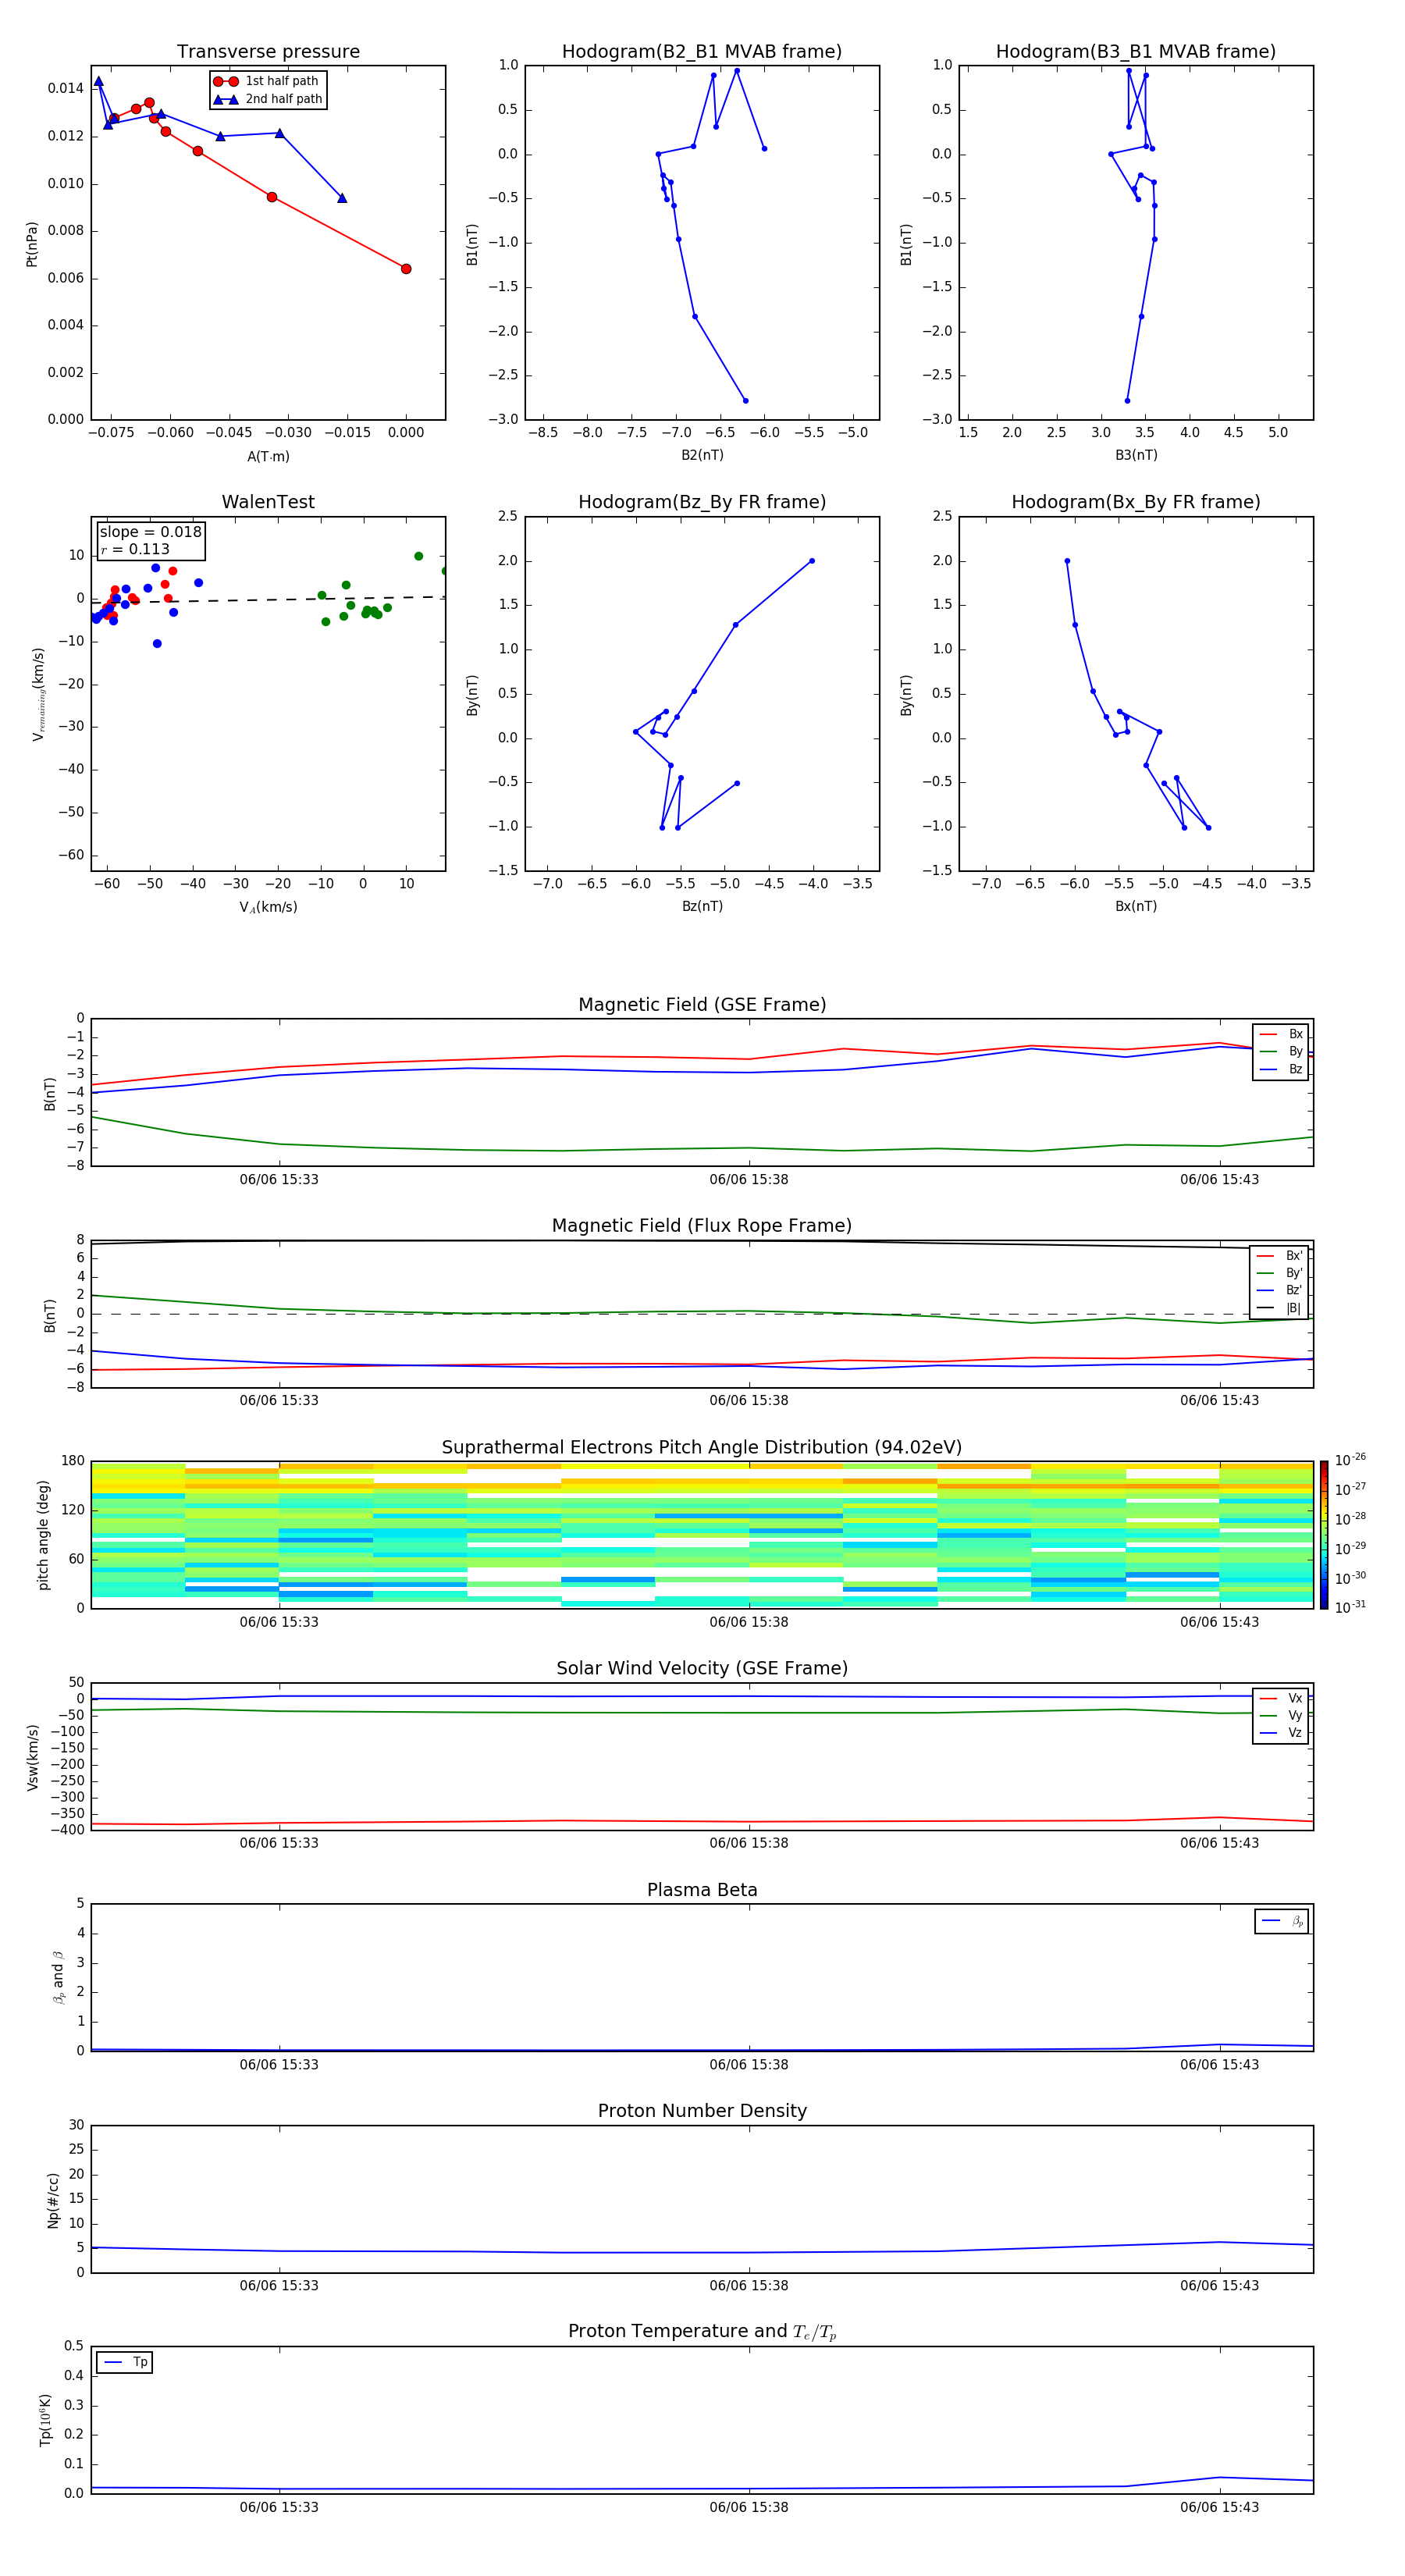
Task: Select 'Vx' in the solar wind legend
Action: [x=1282, y=1698]
